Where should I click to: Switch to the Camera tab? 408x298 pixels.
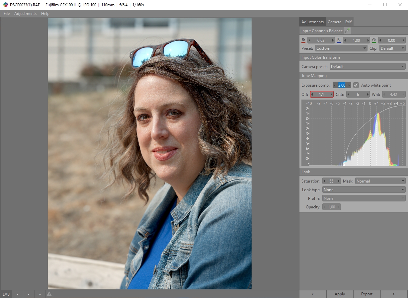(334, 22)
